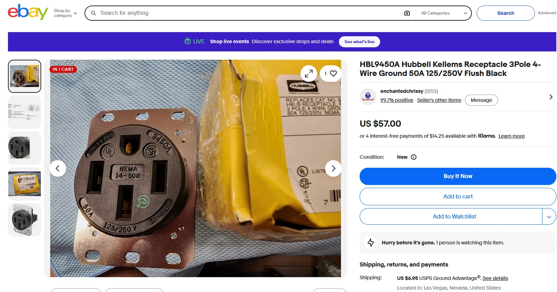Click the LIVE shopping bag icon
Screen dimensions: 557x292
tap(188, 41)
